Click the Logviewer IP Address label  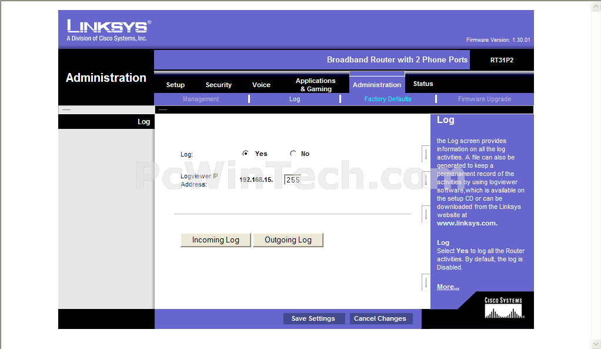coord(199,180)
